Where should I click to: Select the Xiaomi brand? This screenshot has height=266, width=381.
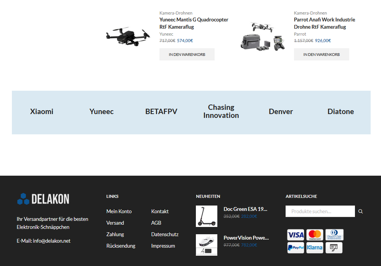pyautogui.click(x=41, y=111)
